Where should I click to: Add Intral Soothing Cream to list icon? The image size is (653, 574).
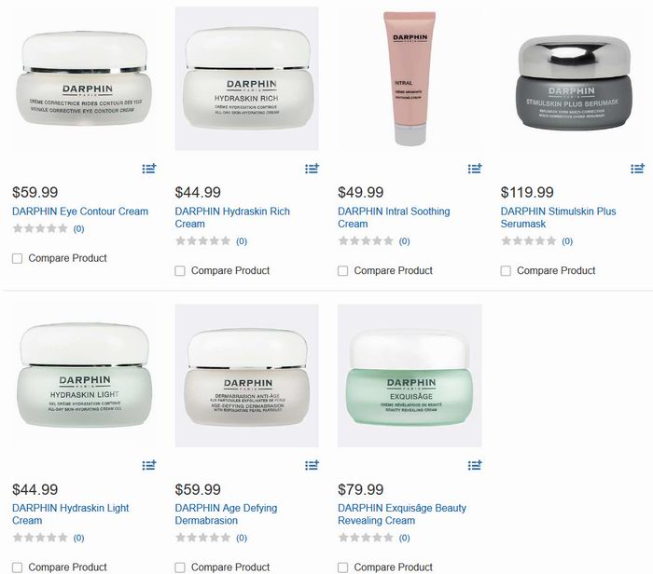click(475, 169)
